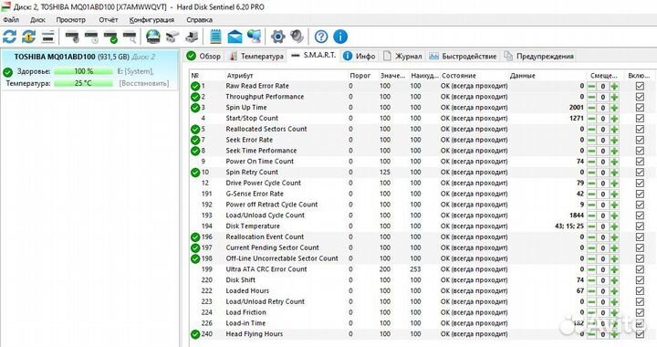Click the network globe and monitor icon
The height and width of the screenshot is (347, 657).
tap(254, 37)
